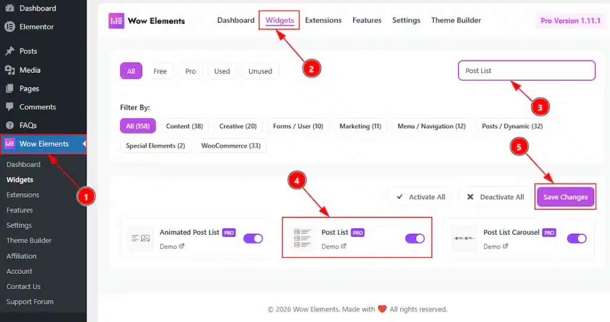Toggle the Post List Carousel widget switch
The image size is (610, 322).
tap(577, 239)
